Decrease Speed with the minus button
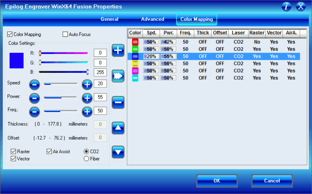 34,85
